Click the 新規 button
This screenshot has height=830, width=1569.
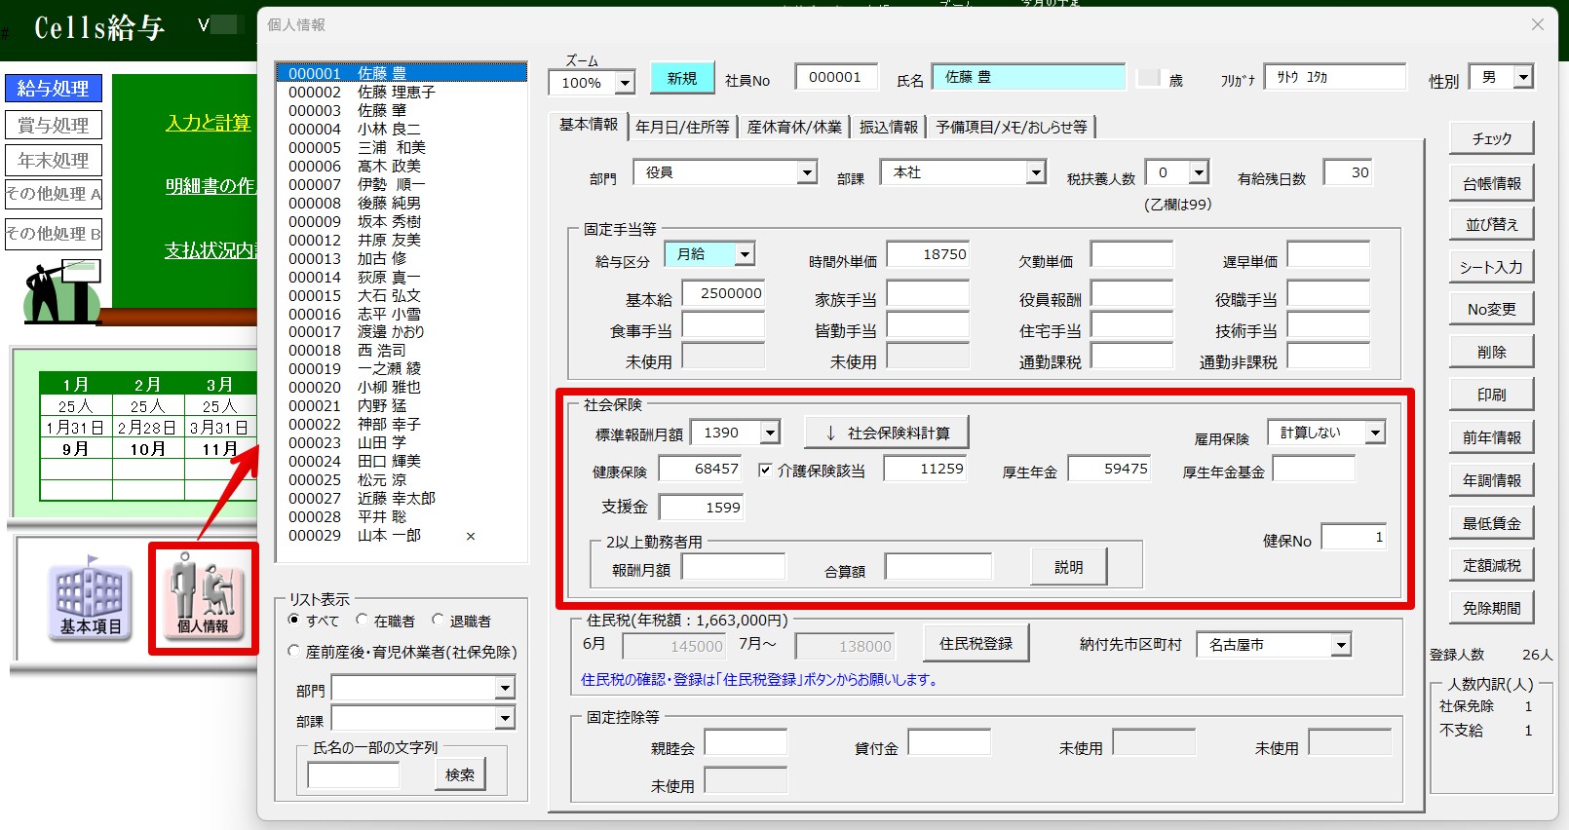pyautogui.click(x=682, y=79)
